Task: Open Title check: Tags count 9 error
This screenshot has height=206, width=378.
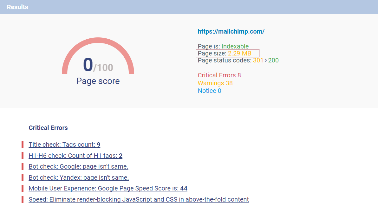Action: 64,145
